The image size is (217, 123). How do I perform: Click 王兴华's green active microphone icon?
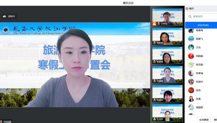tap(154, 119)
